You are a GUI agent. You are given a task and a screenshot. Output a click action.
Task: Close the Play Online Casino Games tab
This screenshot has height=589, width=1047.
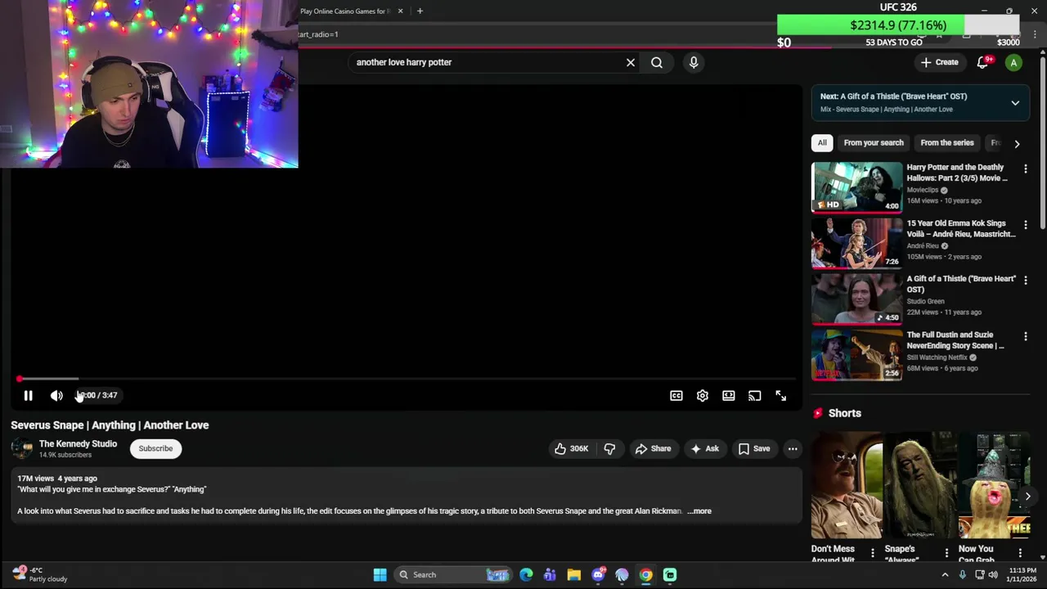point(401,11)
